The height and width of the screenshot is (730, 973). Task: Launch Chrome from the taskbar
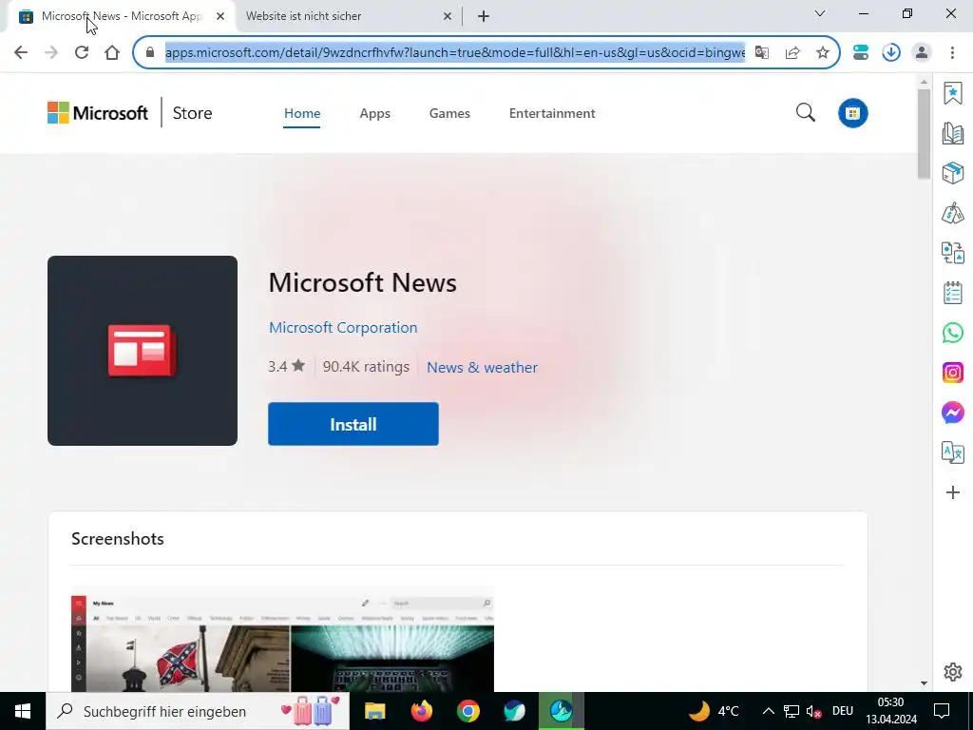point(467,711)
